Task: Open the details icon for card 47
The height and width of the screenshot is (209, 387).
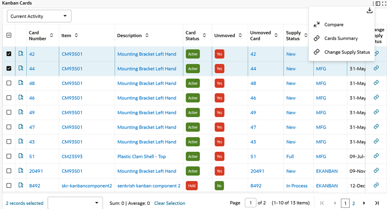Action: [x=21, y=127]
